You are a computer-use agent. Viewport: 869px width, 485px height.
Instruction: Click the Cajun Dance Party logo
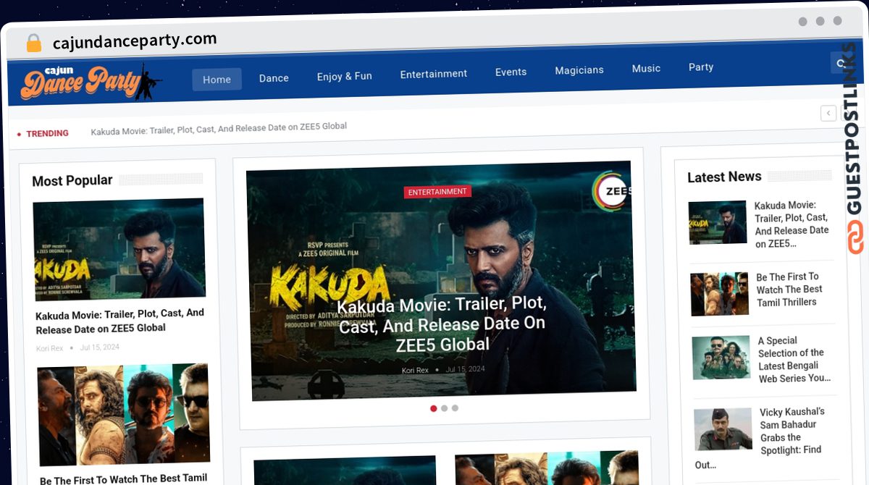click(91, 82)
